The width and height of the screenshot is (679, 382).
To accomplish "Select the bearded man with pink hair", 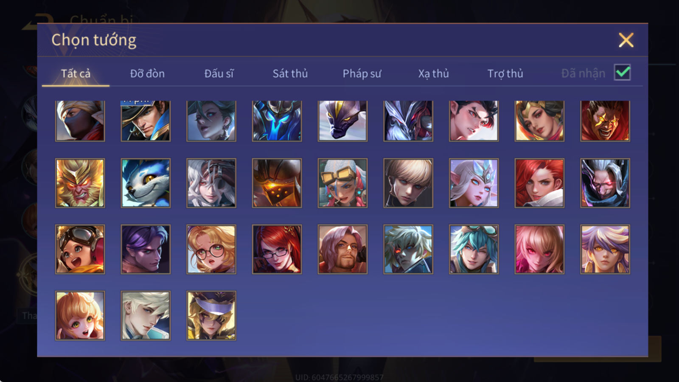I will click(x=342, y=249).
